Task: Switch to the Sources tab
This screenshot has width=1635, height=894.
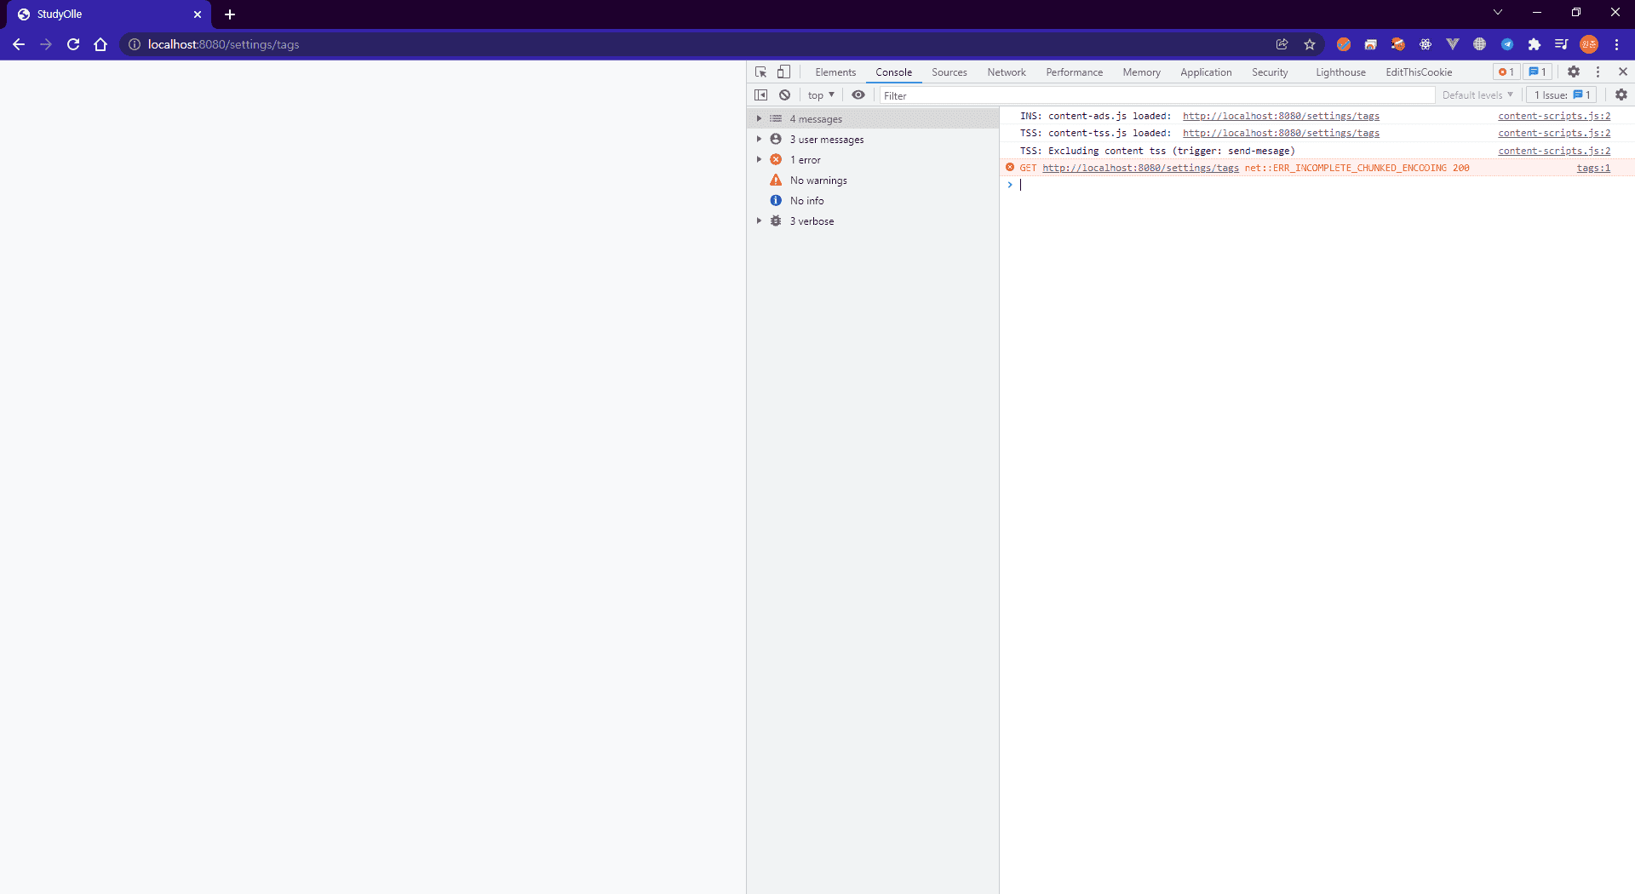Action: pos(949,72)
